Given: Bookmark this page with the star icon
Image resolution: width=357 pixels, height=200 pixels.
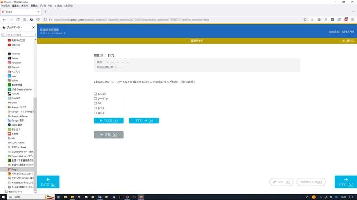Looking at the screenshot, I should [305, 20].
